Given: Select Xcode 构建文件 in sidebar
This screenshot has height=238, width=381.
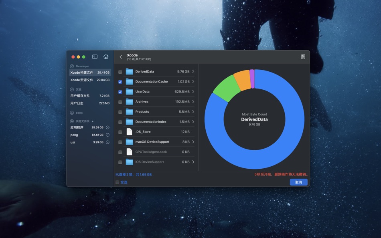Looking at the screenshot, I should 90,73.
